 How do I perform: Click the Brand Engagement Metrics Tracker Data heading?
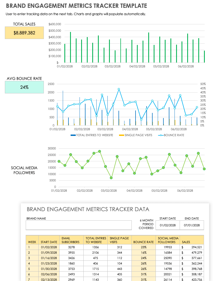[88, 209]
